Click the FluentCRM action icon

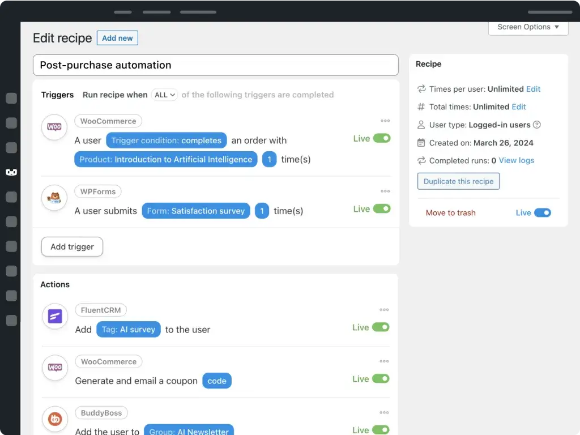pyautogui.click(x=55, y=316)
